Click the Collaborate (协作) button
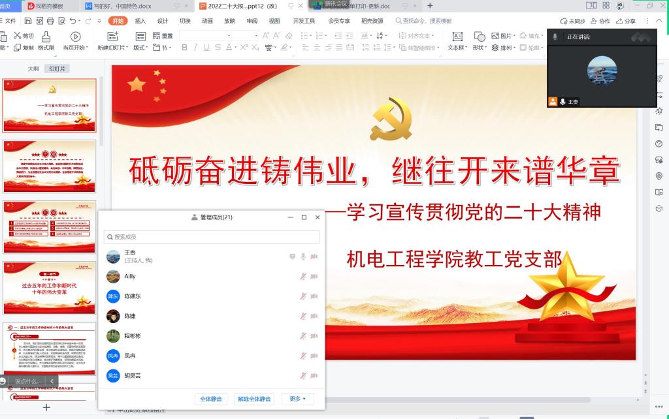Image resolution: width=669 pixels, height=419 pixels. pos(600,21)
